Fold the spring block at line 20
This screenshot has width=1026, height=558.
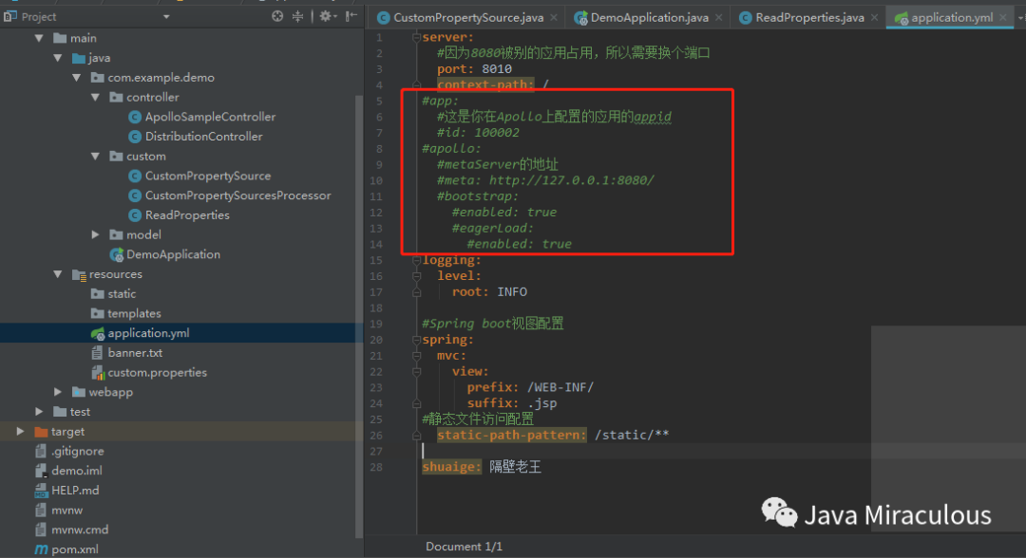(416, 340)
